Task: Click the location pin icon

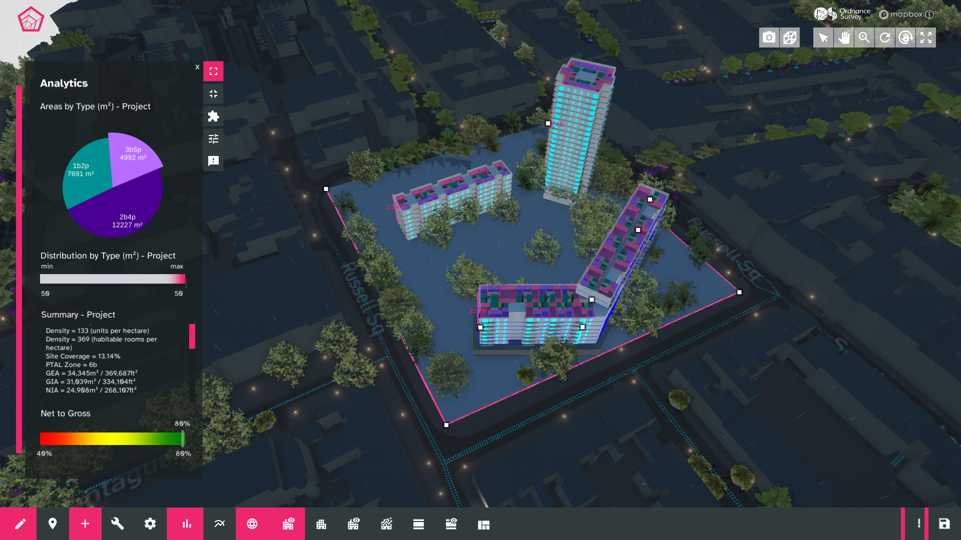Action: 53,523
